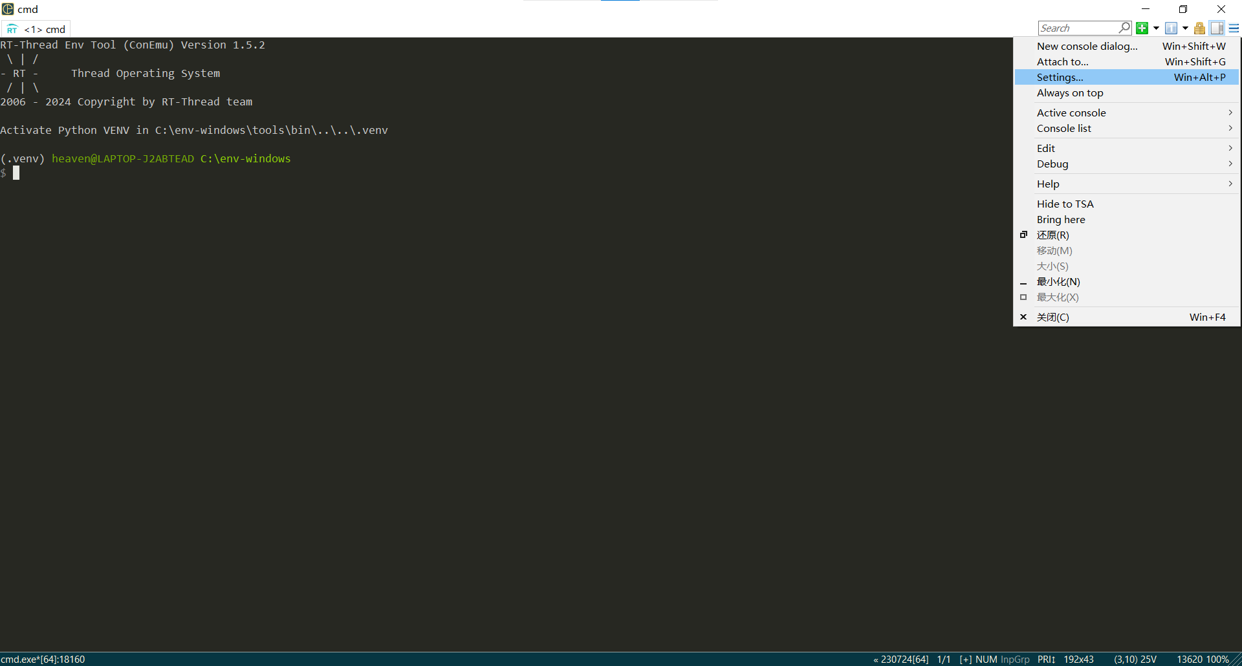Open the hamburger menu icon at top right
The width and height of the screenshot is (1242, 666).
pos(1234,28)
